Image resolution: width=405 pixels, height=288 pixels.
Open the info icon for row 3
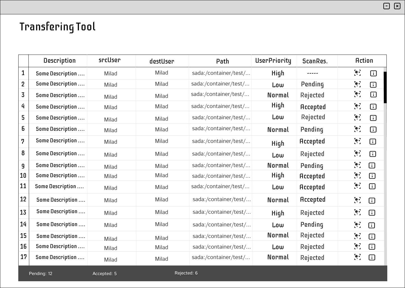click(373, 94)
